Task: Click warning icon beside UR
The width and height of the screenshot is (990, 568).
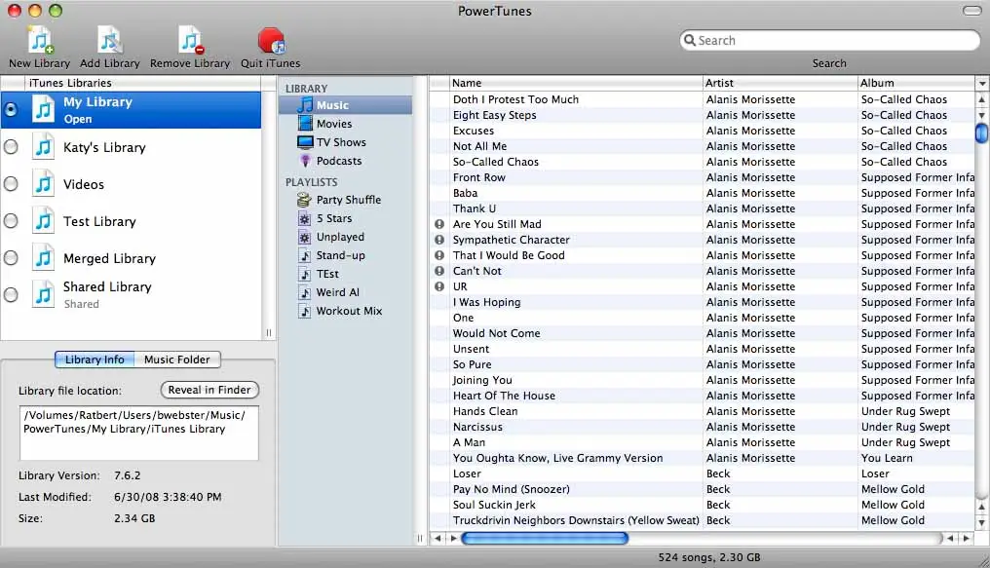Action: coord(439,286)
